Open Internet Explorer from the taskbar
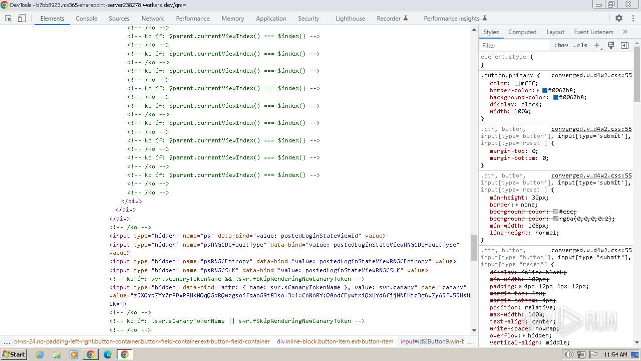 pos(40,354)
